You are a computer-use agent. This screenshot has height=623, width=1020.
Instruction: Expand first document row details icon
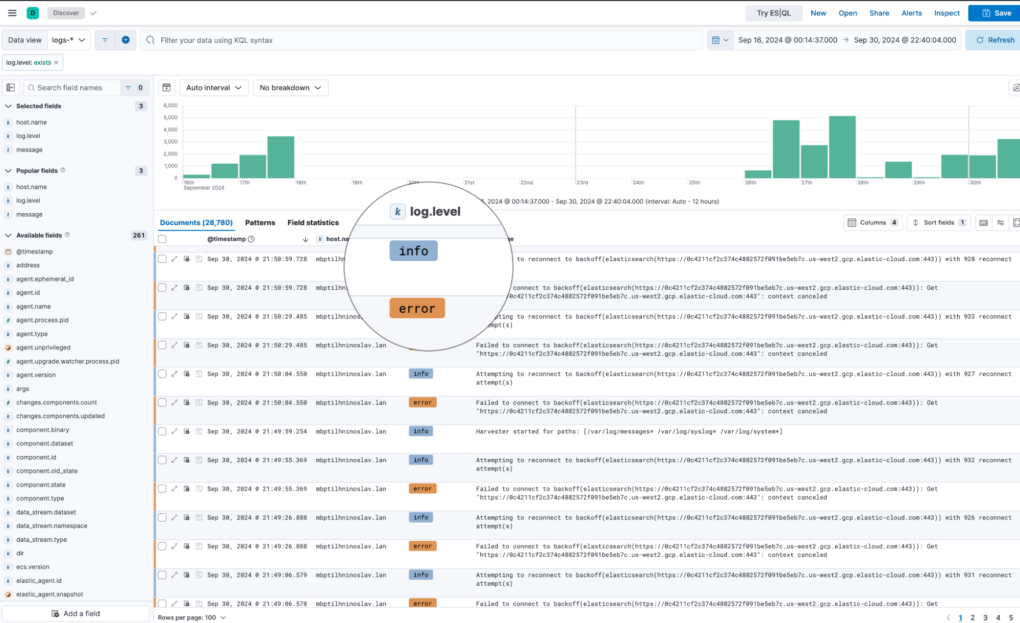(x=175, y=259)
